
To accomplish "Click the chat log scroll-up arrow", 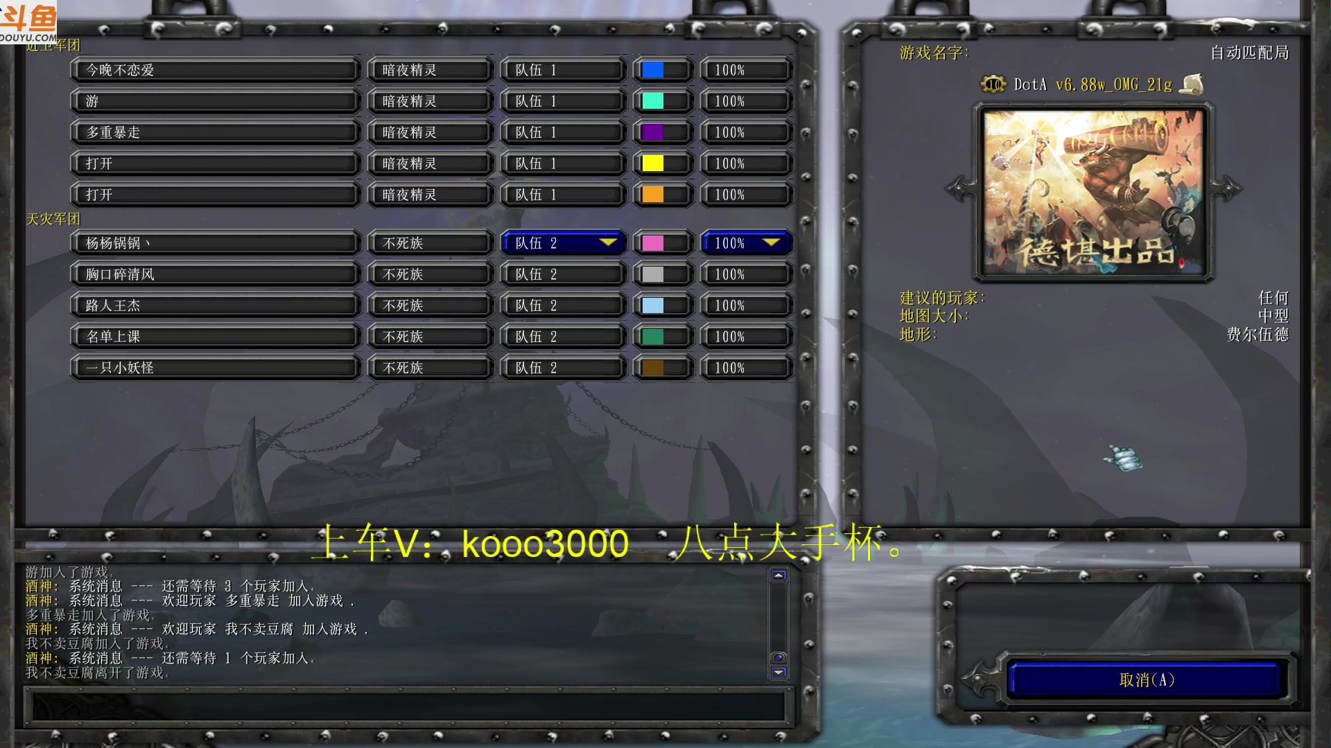I will coord(778,576).
